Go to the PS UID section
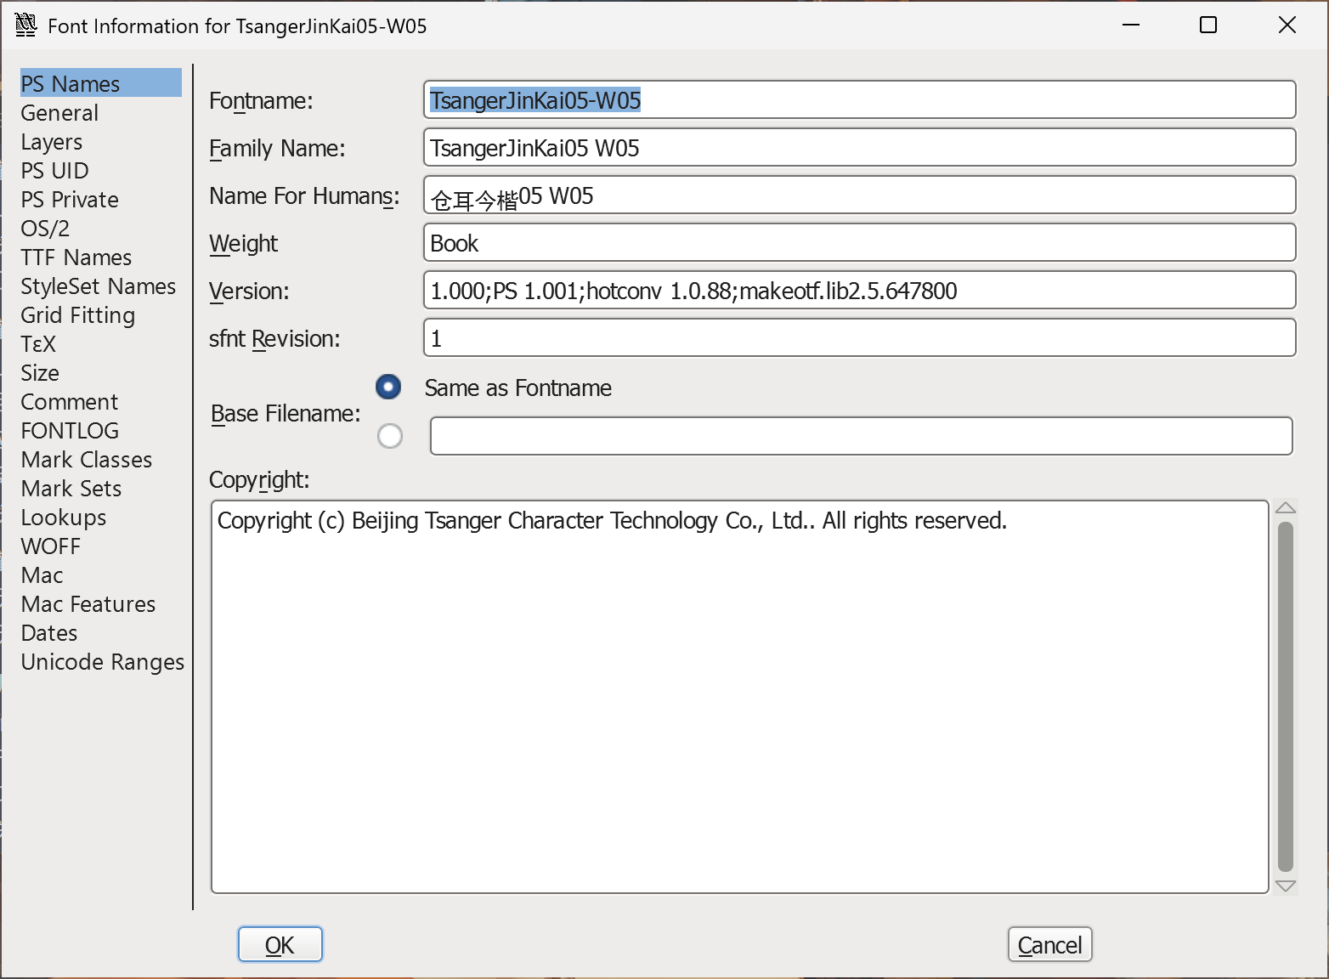Image resolution: width=1329 pixels, height=979 pixels. pyautogui.click(x=54, y=171)
